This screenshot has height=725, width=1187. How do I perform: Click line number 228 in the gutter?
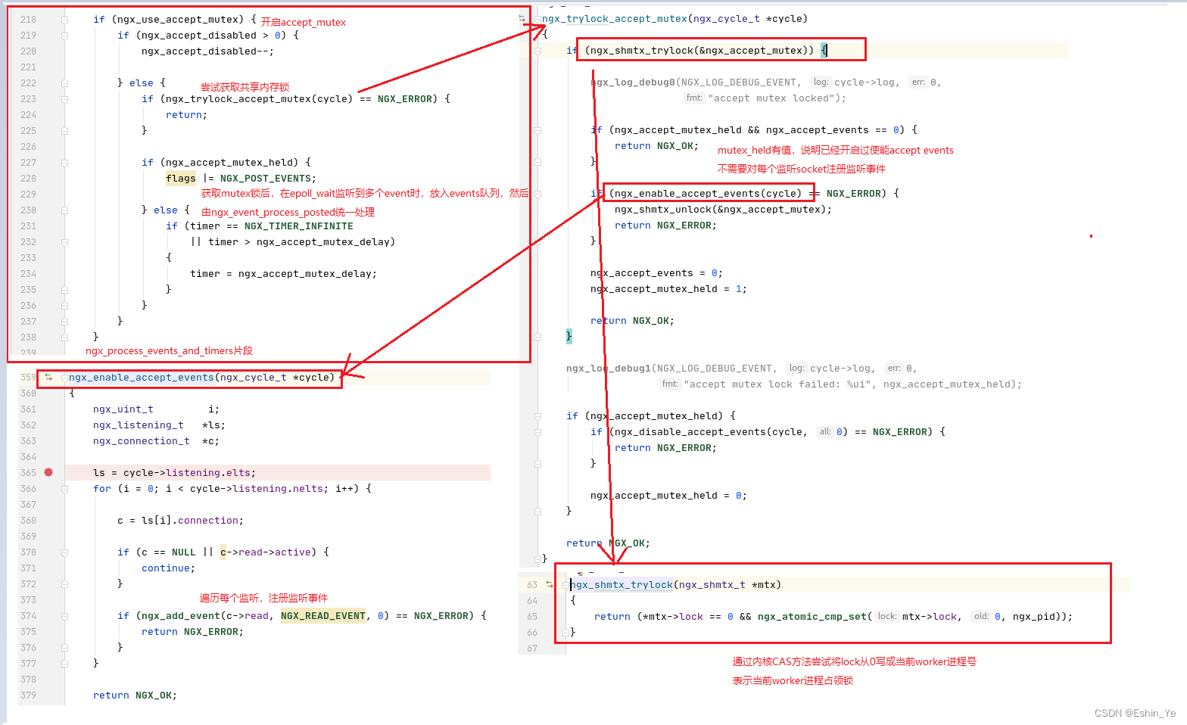[28, 179]
